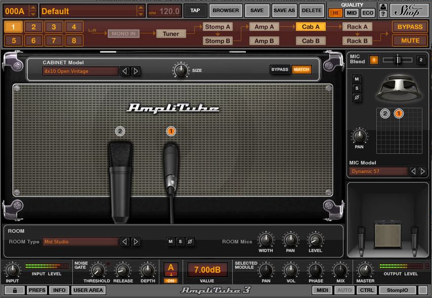Click the speaker cone image in mic panel
Screen dimensions: 432x298
[x=399, y=89]
